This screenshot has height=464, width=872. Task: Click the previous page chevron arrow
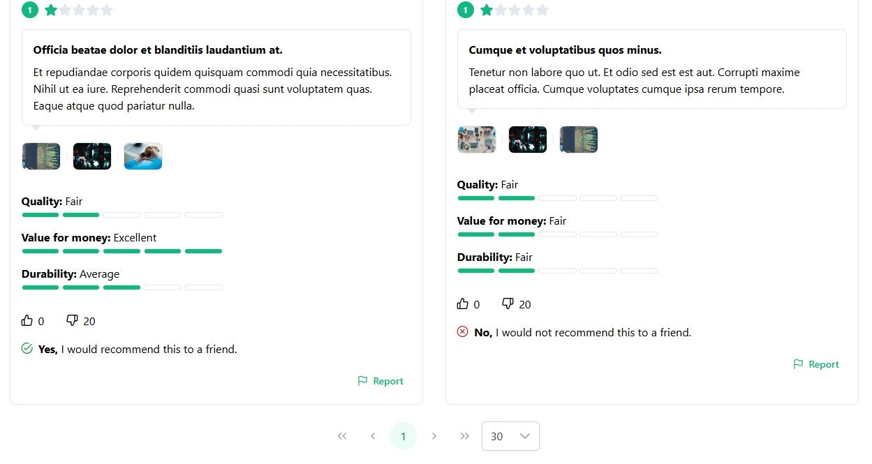pyautogui.click(x=373, y=435)
